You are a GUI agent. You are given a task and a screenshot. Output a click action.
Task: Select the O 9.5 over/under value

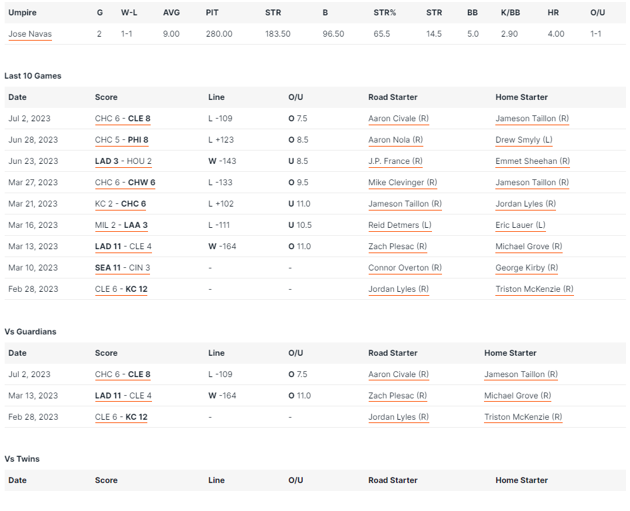click(x=298, y=183)
